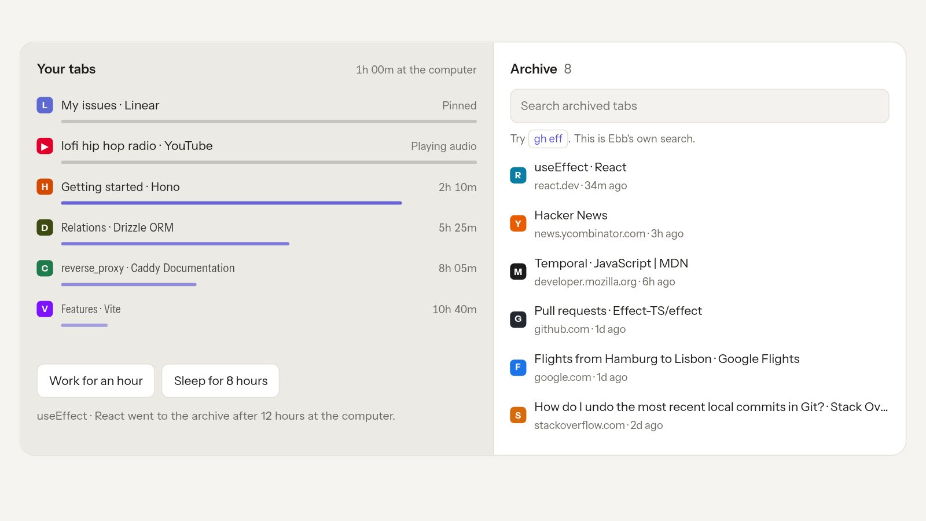Click the Hono tab's purple time bar
Viewport: 926px width, 521px height.
(x=231, y=203)
